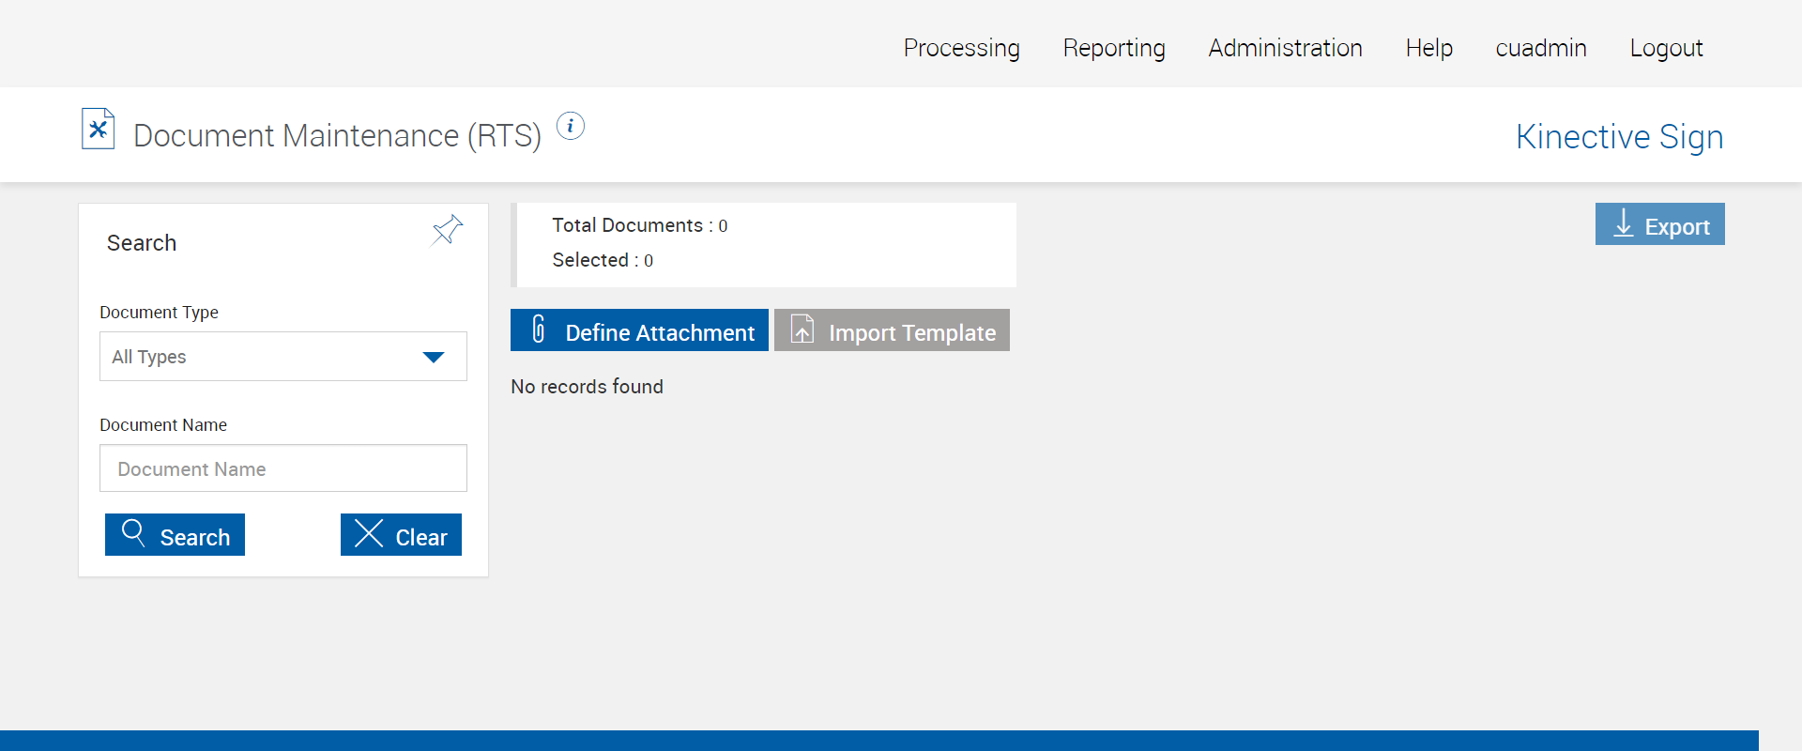Click the info icon beside the page title
Image resolution: width=1802 pixels, height=751 pixels.
click(x=571, y=126)
